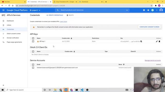Select all OAuth 2.0 Client IDs checkbox
This screenshot has height=92, width=165.
33,51
